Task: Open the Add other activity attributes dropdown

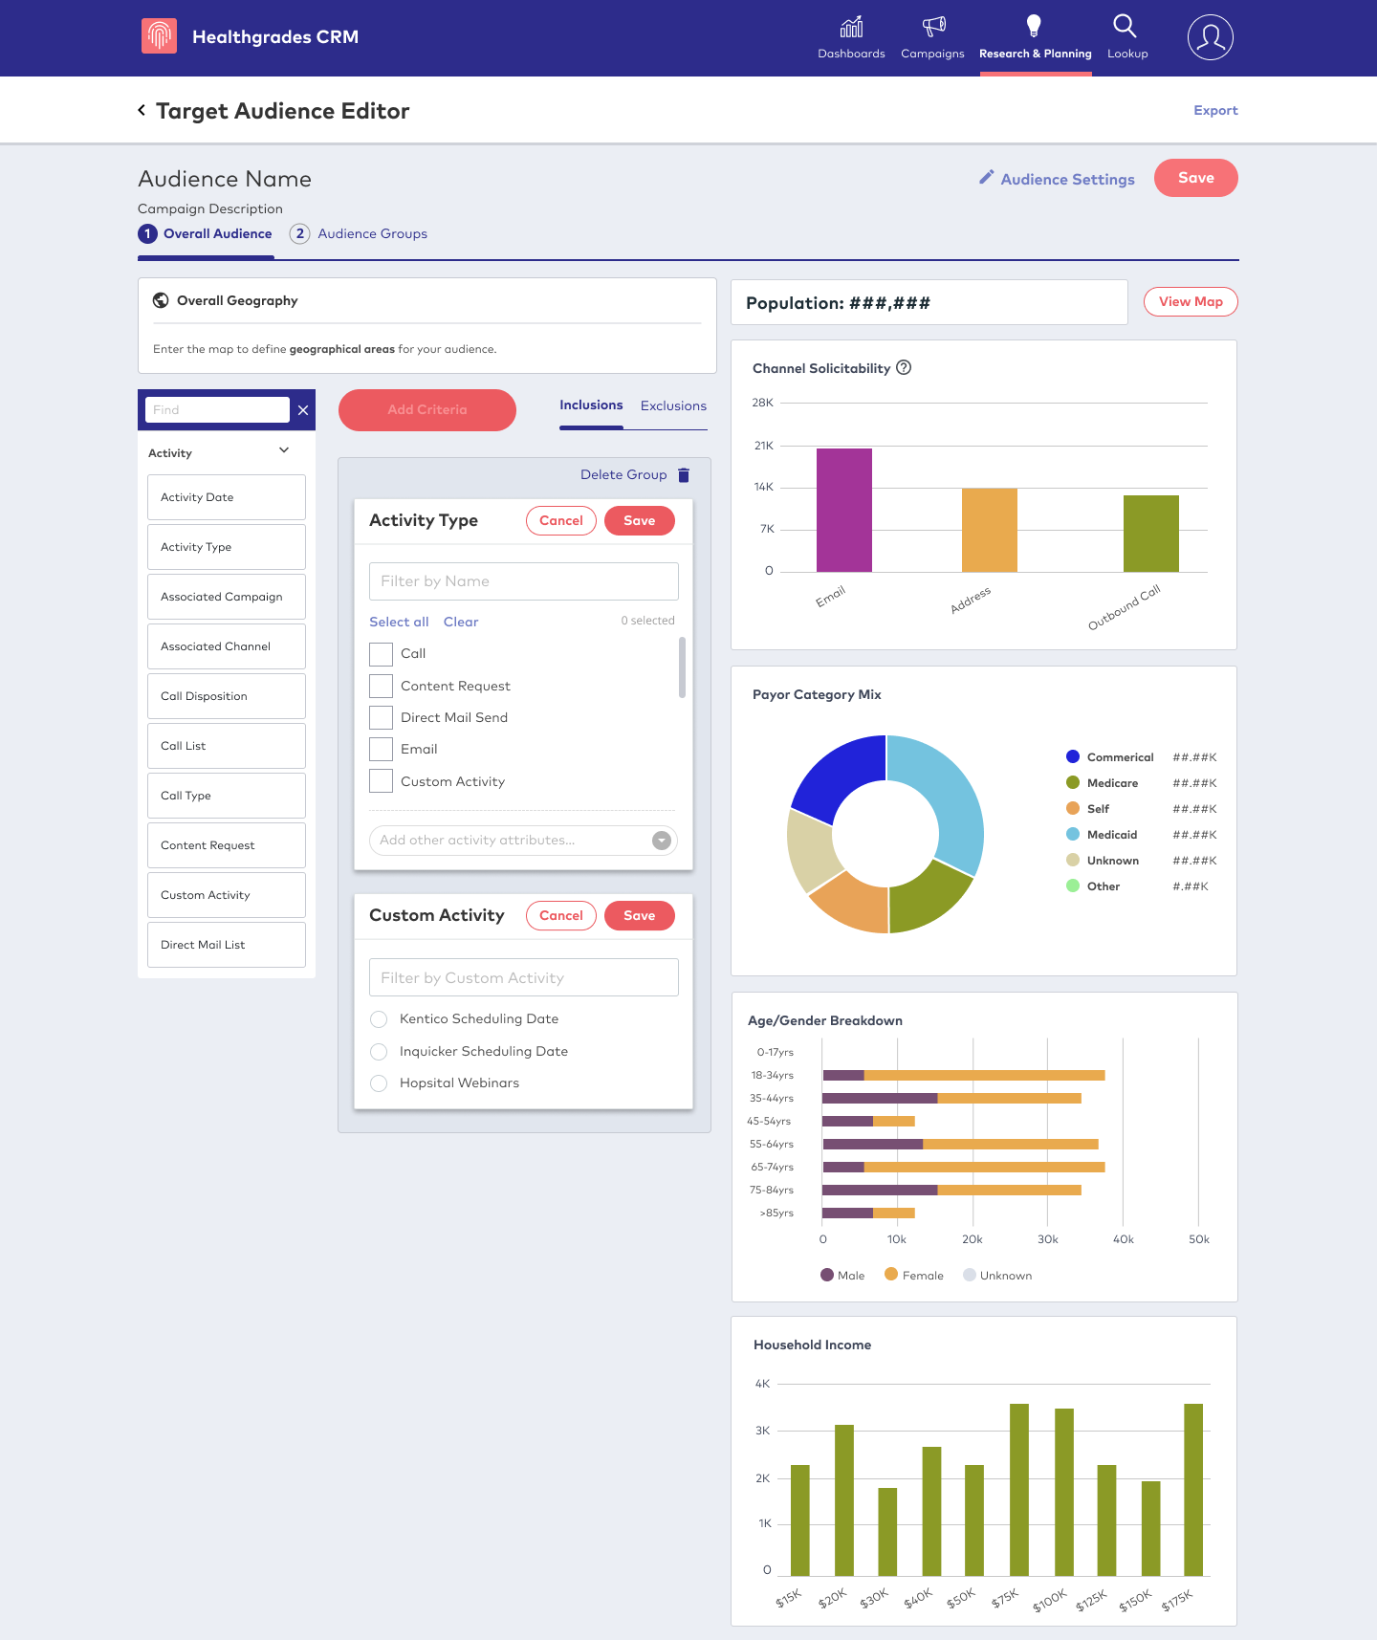Action: (661, 841)
